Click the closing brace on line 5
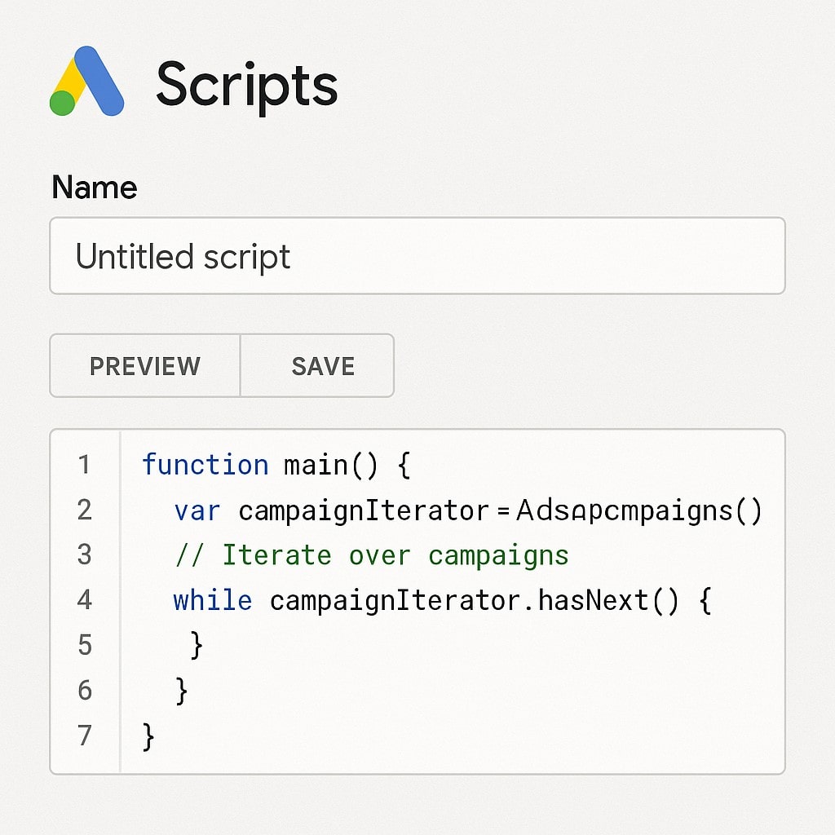This screenshot has height=835, width=835. [x=197, y=646]
